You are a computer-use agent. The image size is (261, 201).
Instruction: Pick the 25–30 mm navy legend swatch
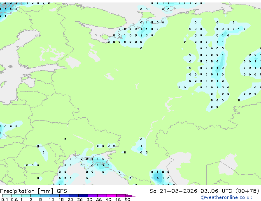(x=83, y=196)
